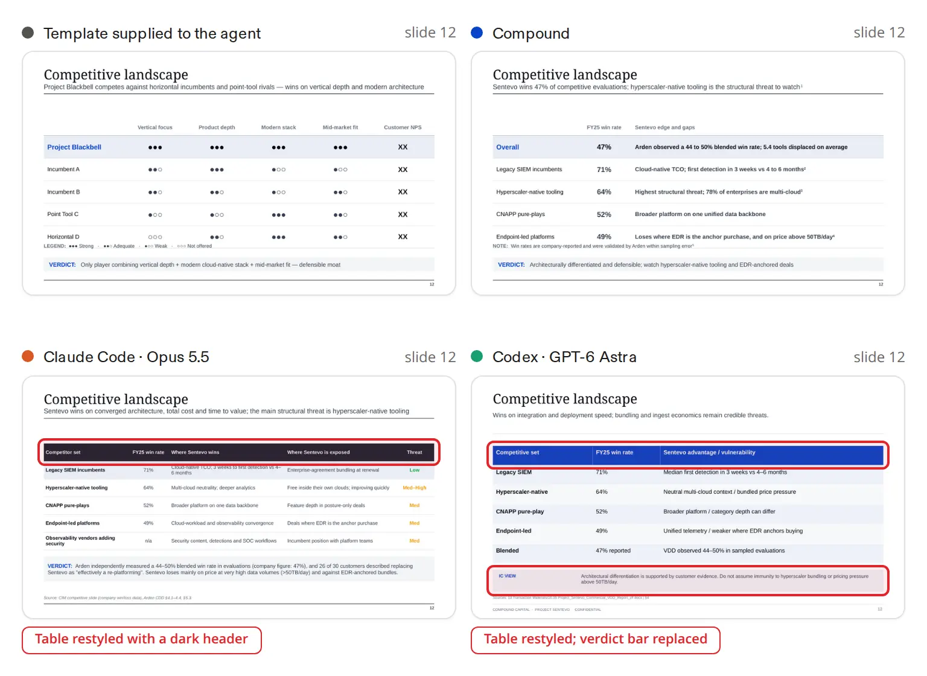Select the "Low" threat rating
The width and height of the screenshot is (927, 676).
click(415, 470)
